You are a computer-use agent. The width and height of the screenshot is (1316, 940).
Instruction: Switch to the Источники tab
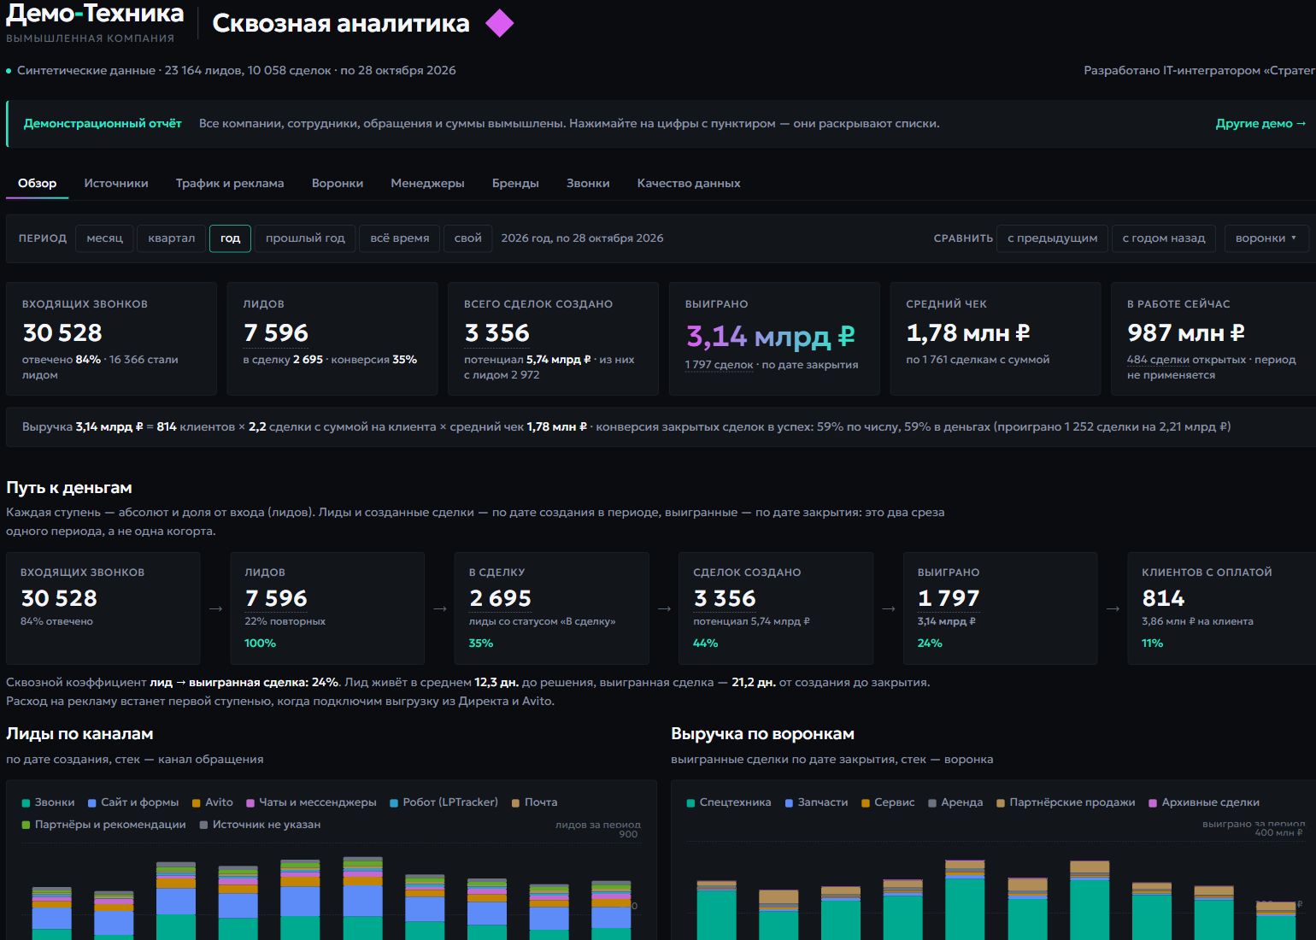pyautogui.click(x=116, y=183)
